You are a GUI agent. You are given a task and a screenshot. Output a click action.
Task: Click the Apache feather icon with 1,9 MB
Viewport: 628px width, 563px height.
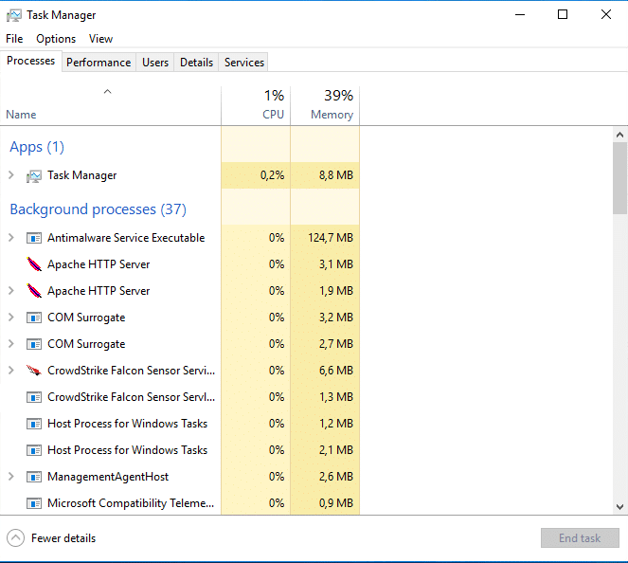(x=34, y=291)
